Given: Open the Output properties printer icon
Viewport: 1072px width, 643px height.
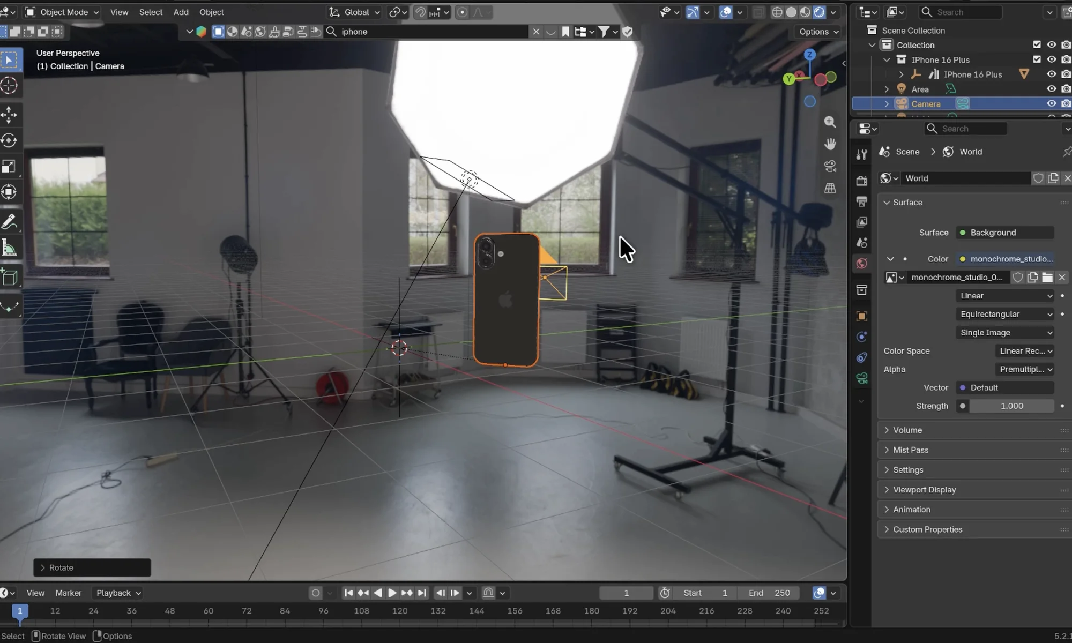Looking at the screenshot, I should click(x=861, y=201).
